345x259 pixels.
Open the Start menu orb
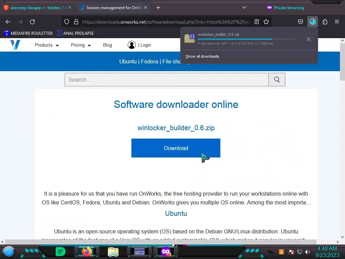pos(9,252)
